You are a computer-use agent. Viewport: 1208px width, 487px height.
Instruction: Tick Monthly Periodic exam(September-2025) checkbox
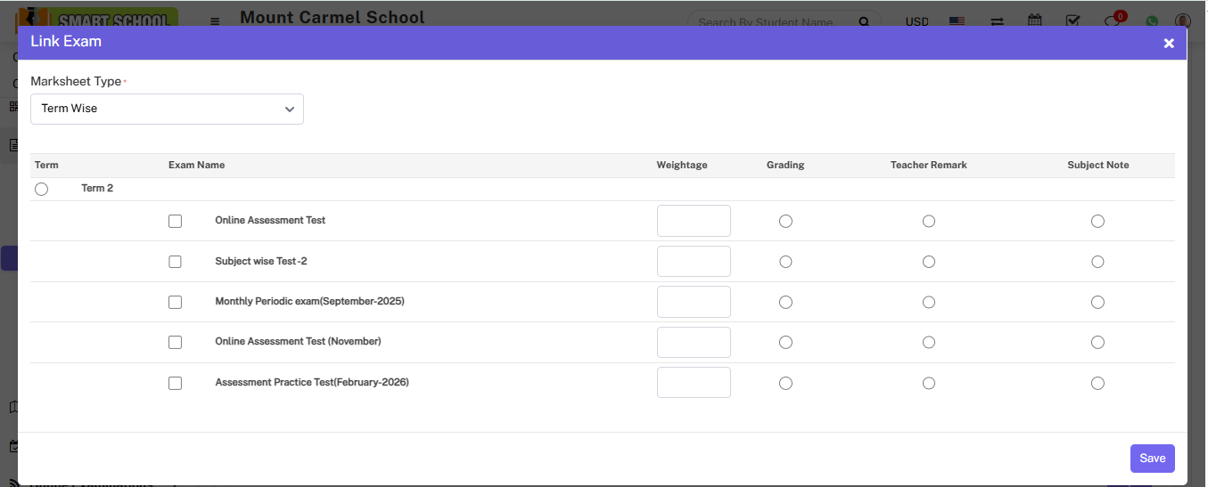click(x=175, y=302)
